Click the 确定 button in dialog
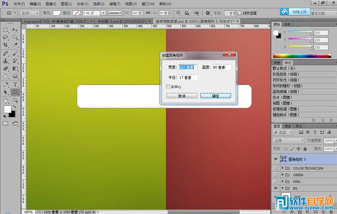337x214 pixels. click(215, 96)
